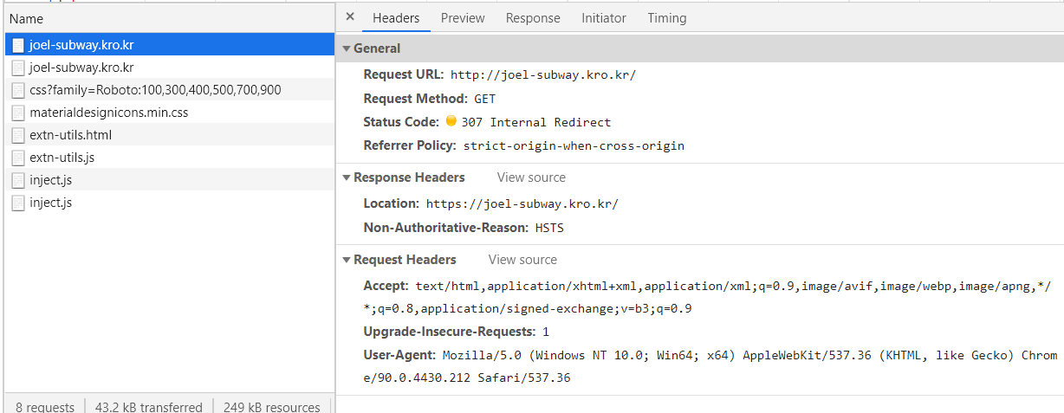Switch to the Preview tab
The height and width of the screenshot is (413, 1064).
click(x=463, y=18)
